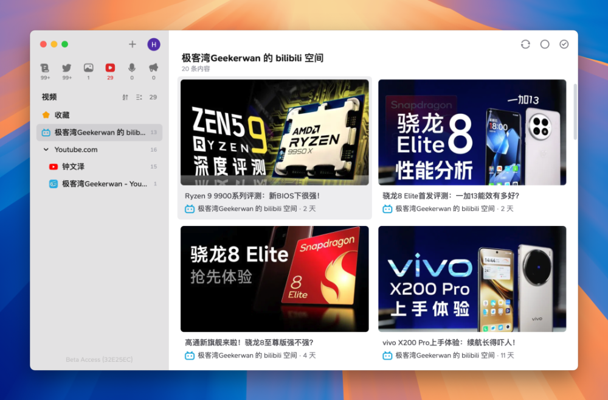
Task: Click the 视频 sidebar section heading
Action: coord(49,97)
